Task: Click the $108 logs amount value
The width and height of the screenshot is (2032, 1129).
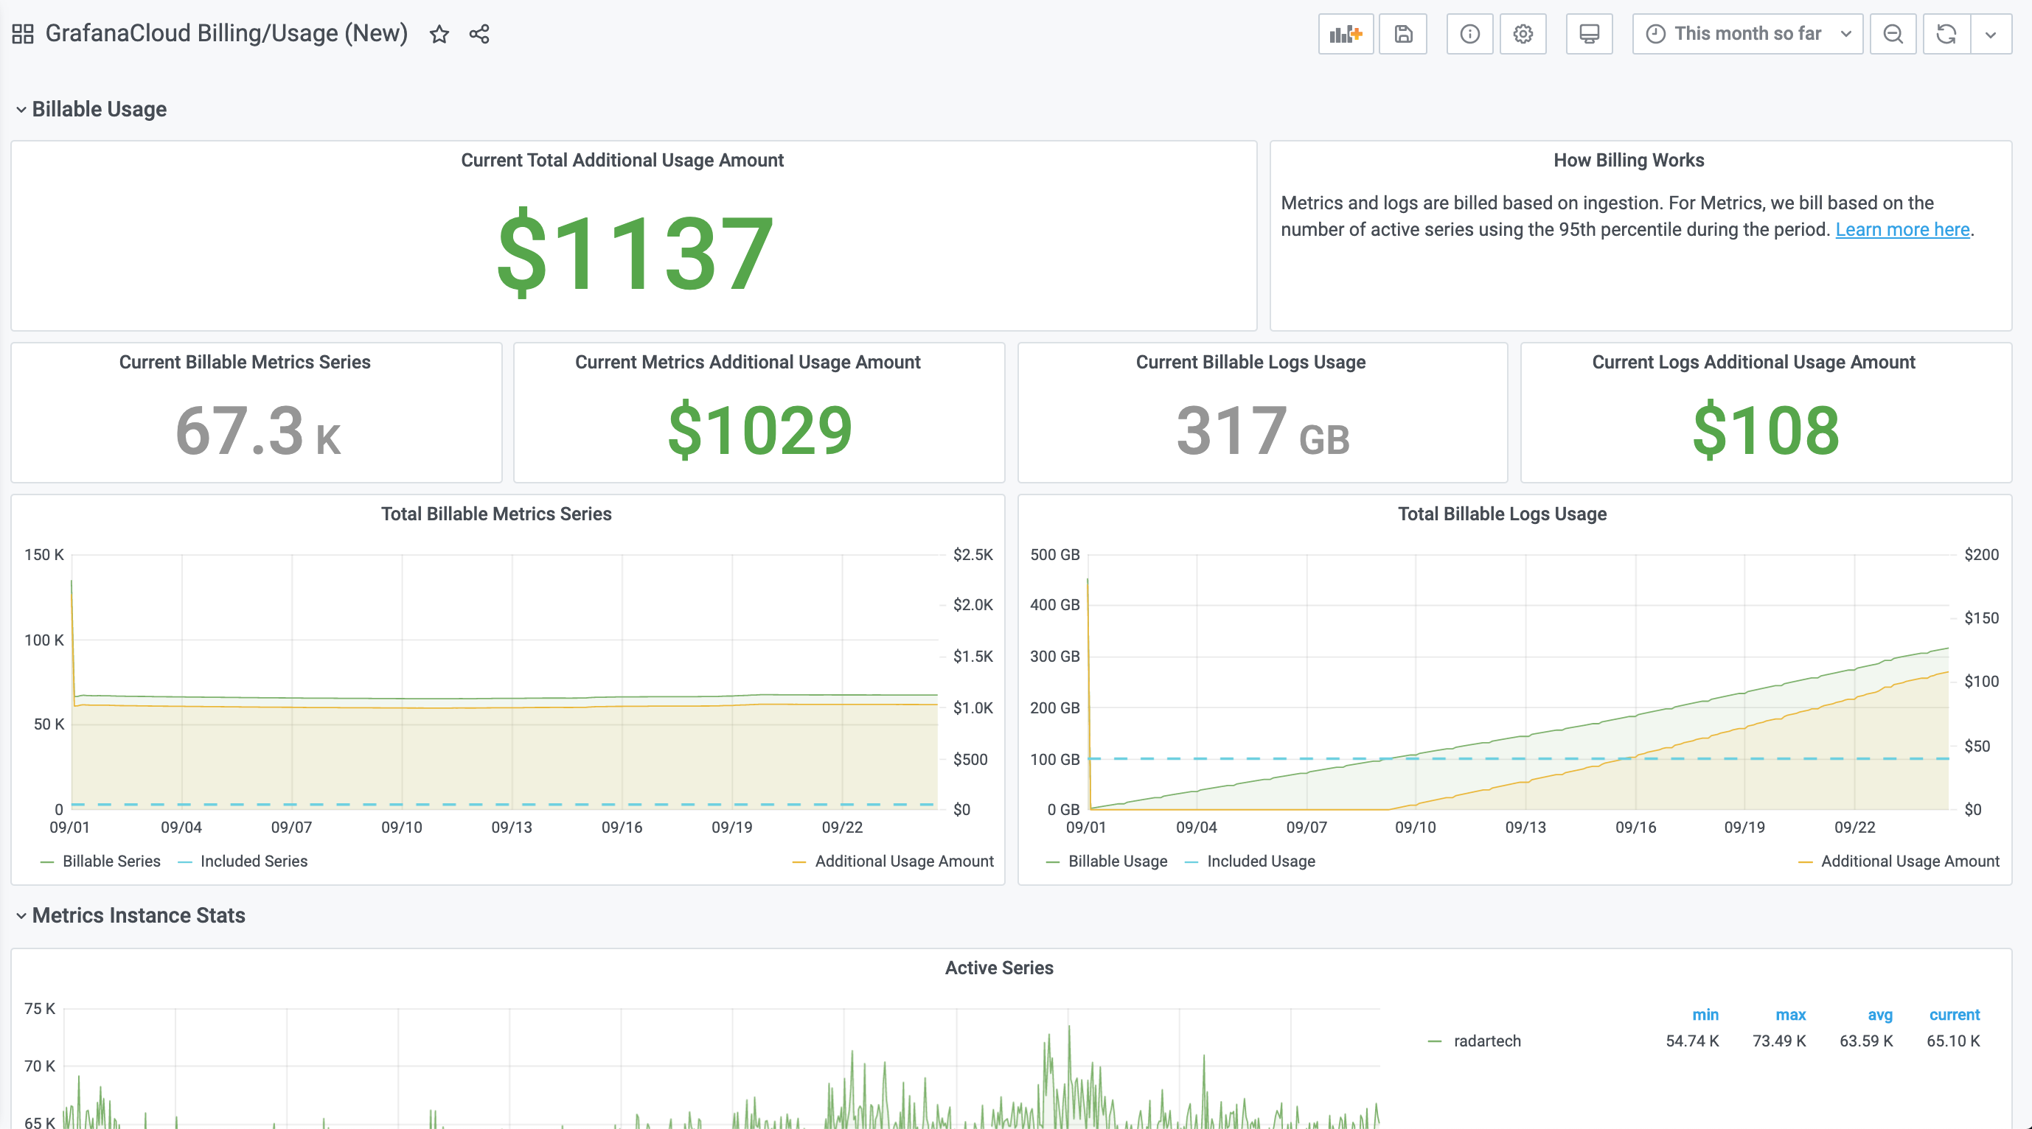Action: 1766,430
